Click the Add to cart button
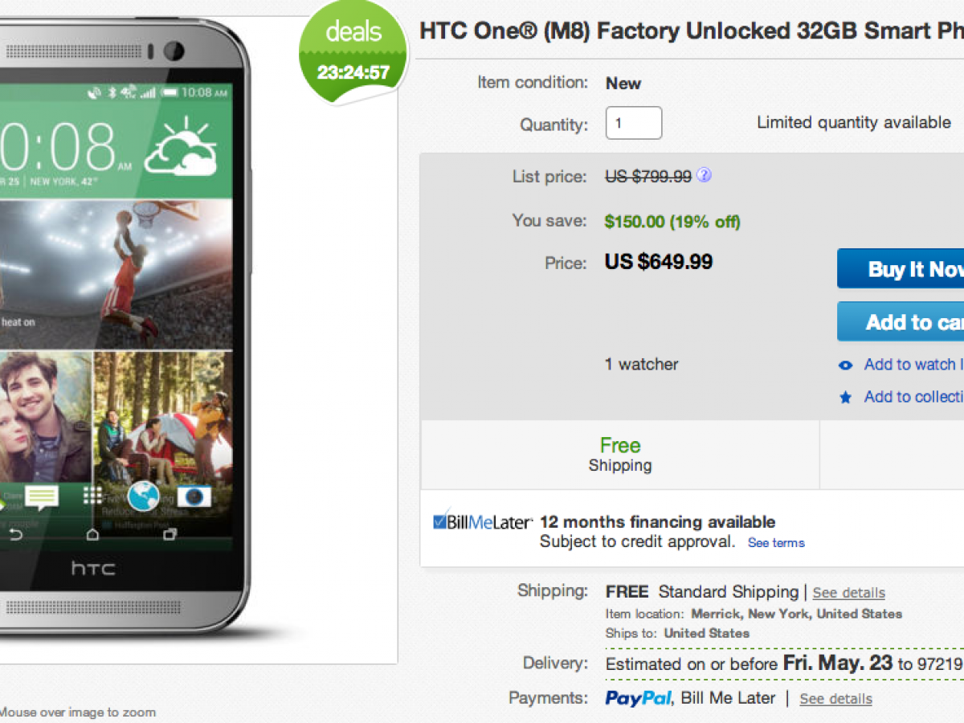The height and width of the screenshot is (723, 964). (901, 322)
